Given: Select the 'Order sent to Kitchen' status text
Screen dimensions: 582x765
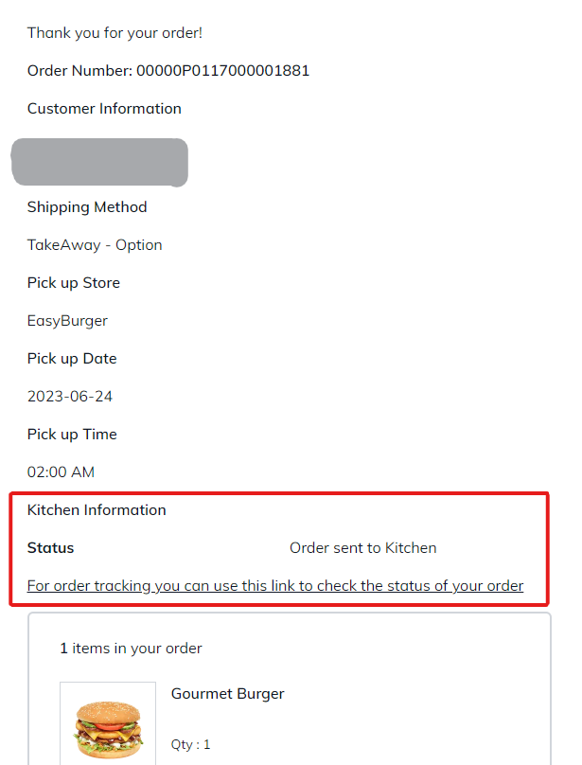Looking at the screenshot, I should (362, 548).
